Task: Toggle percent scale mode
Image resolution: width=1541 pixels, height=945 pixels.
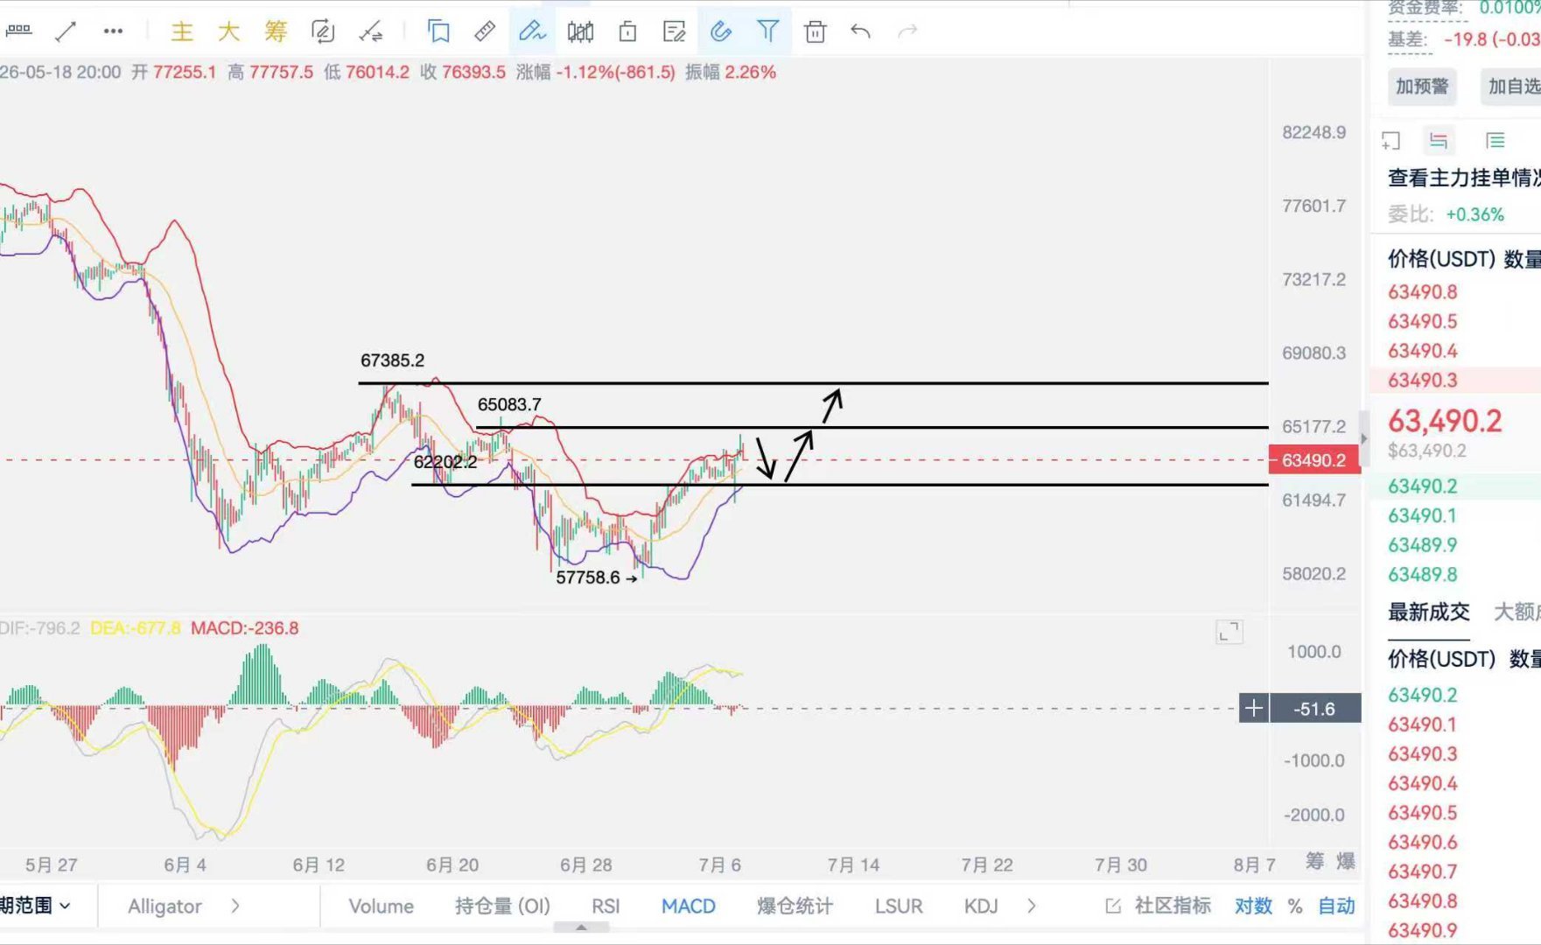Action: (x=1295, y=906)
